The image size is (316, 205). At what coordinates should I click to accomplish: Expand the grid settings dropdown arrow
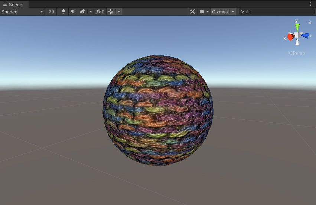click(119, 12)
